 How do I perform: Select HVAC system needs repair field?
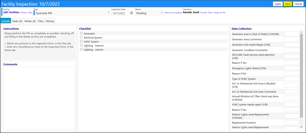point(292,104)
